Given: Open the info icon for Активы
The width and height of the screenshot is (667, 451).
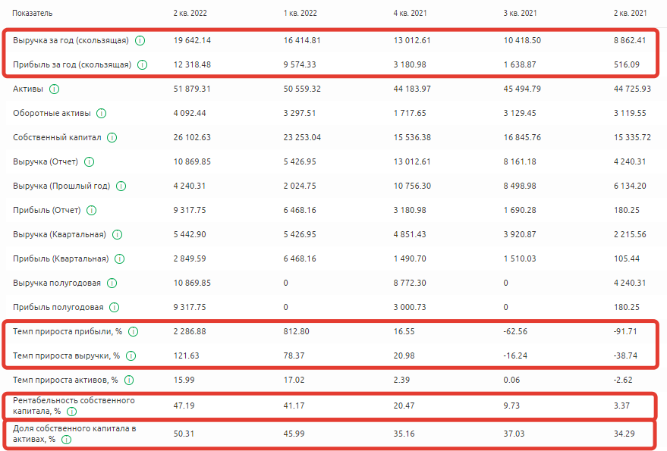Looking at the screenshot, I should [54, 89].
